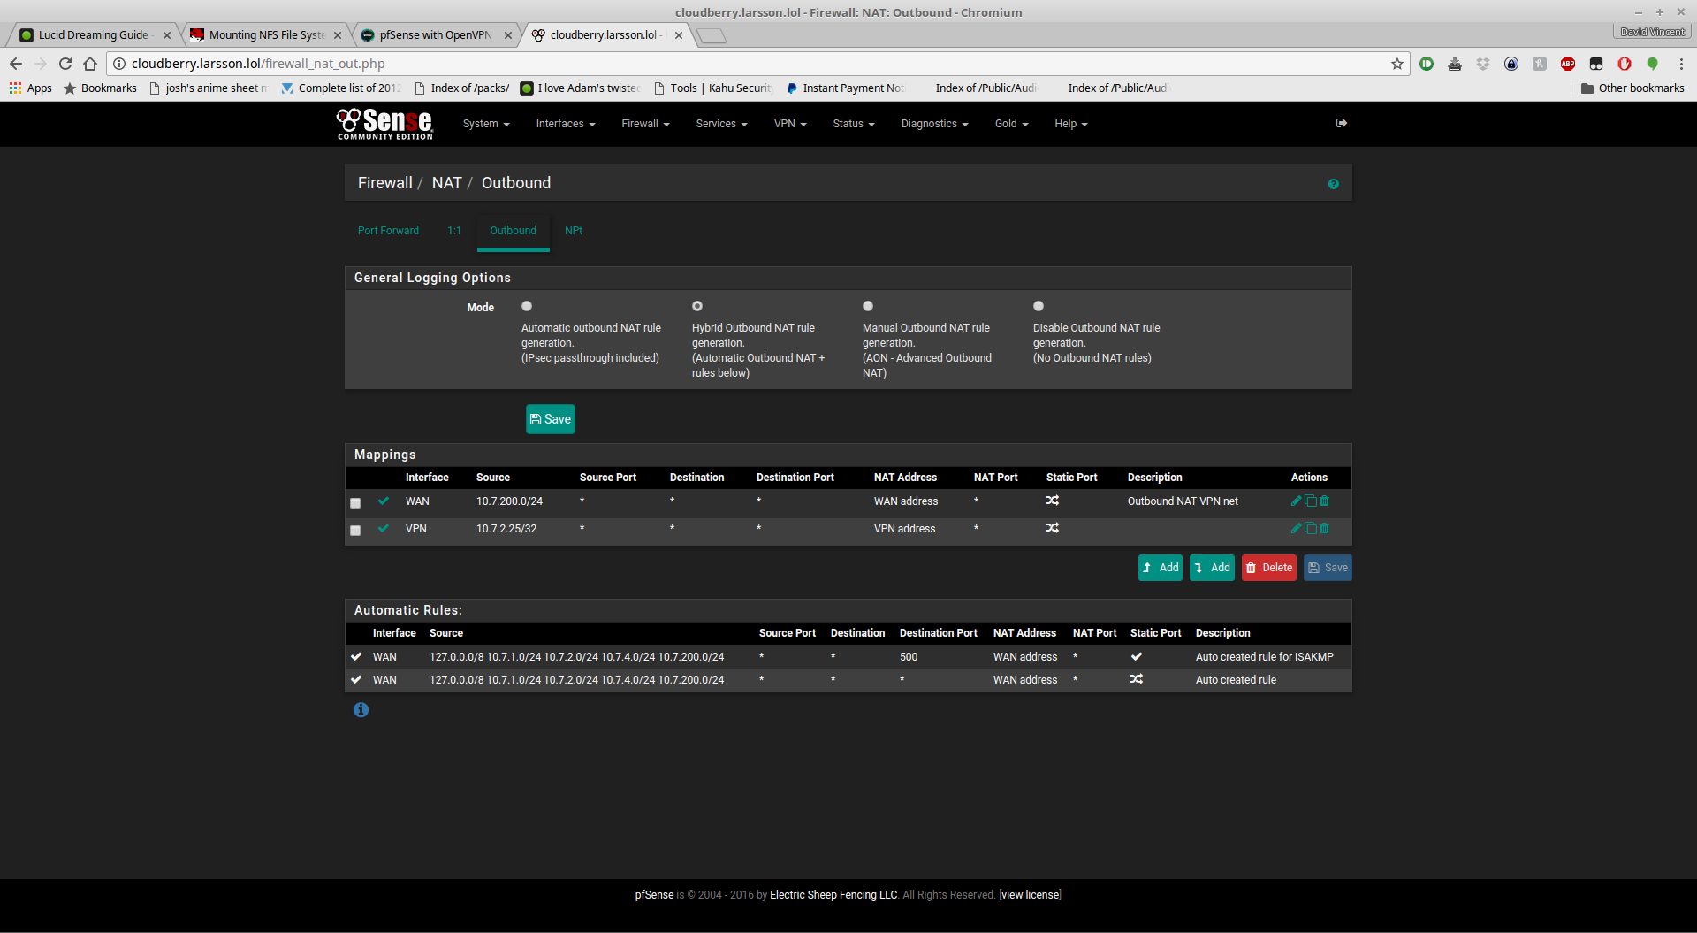1697x933 pixels.
Task: Switch to Lucid Dreaming Guide browser tab
Action: point(92,35)
